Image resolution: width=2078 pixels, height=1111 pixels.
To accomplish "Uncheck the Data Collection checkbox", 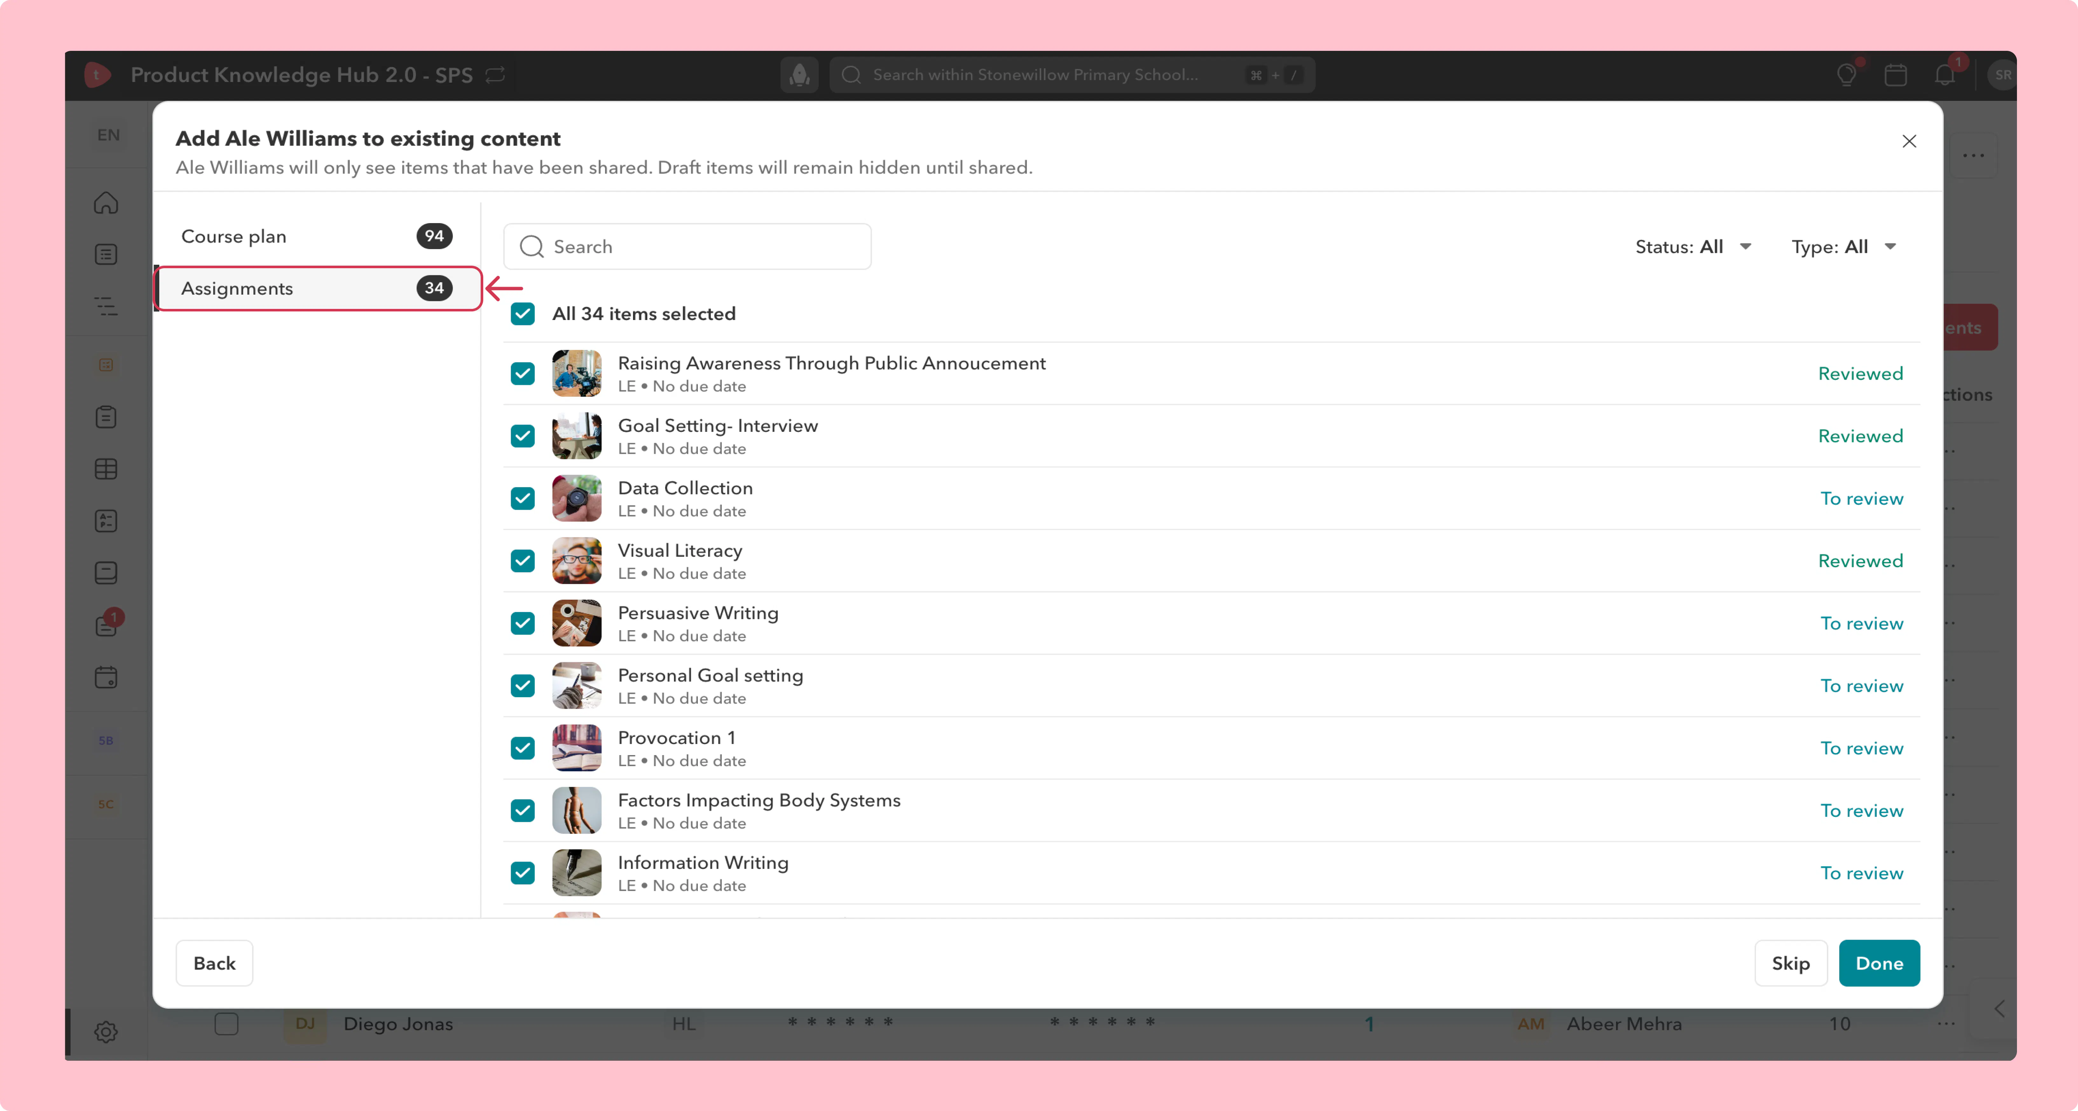I will point(523,498).
